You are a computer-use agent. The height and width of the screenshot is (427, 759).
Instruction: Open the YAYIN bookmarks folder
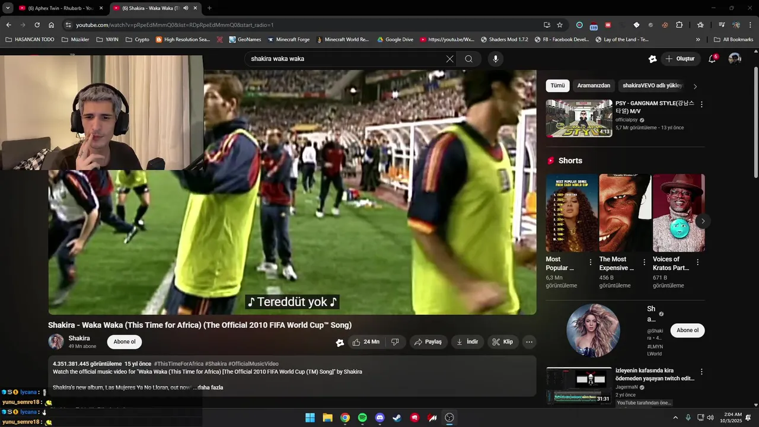tap(107, 40)
